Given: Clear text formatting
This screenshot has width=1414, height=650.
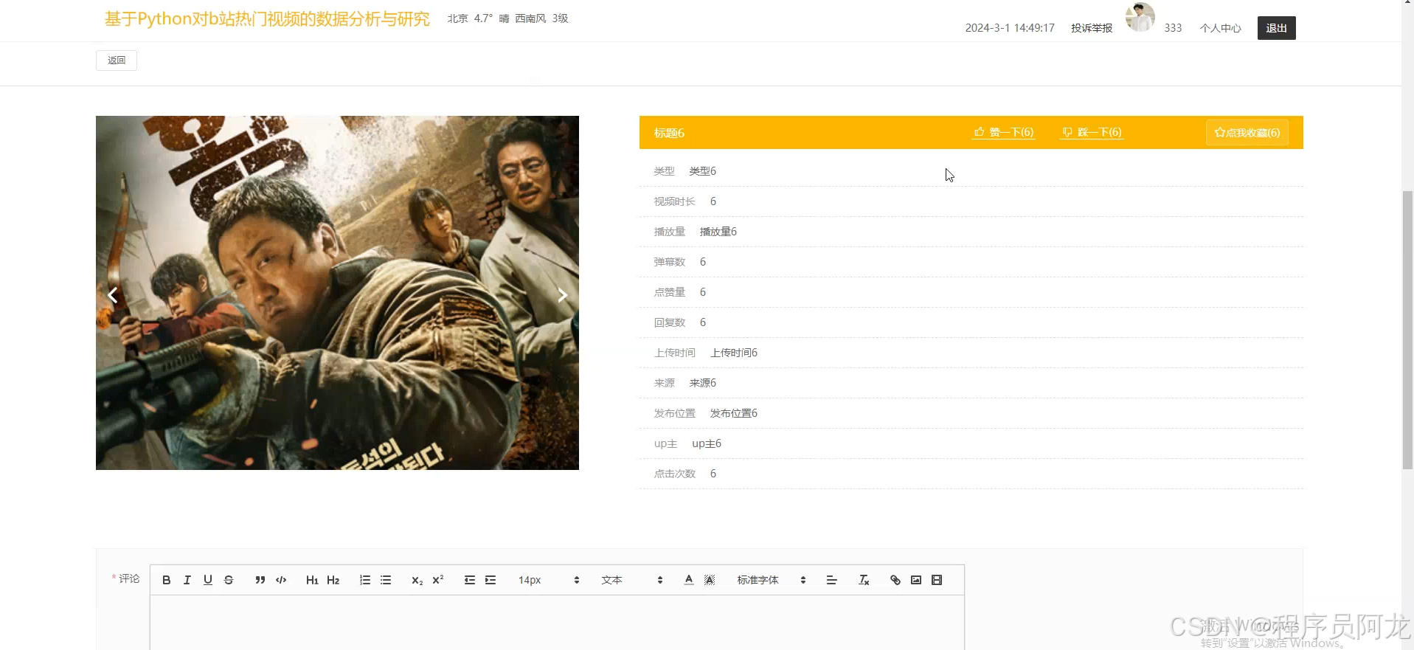Looking at the screenshot, I should click(x=864, y=580).
